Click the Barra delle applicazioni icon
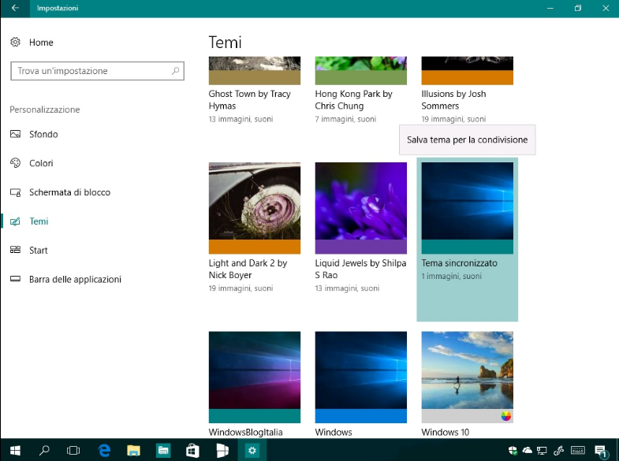Viewport: 619px width, 461px height. tap(15, 279)
